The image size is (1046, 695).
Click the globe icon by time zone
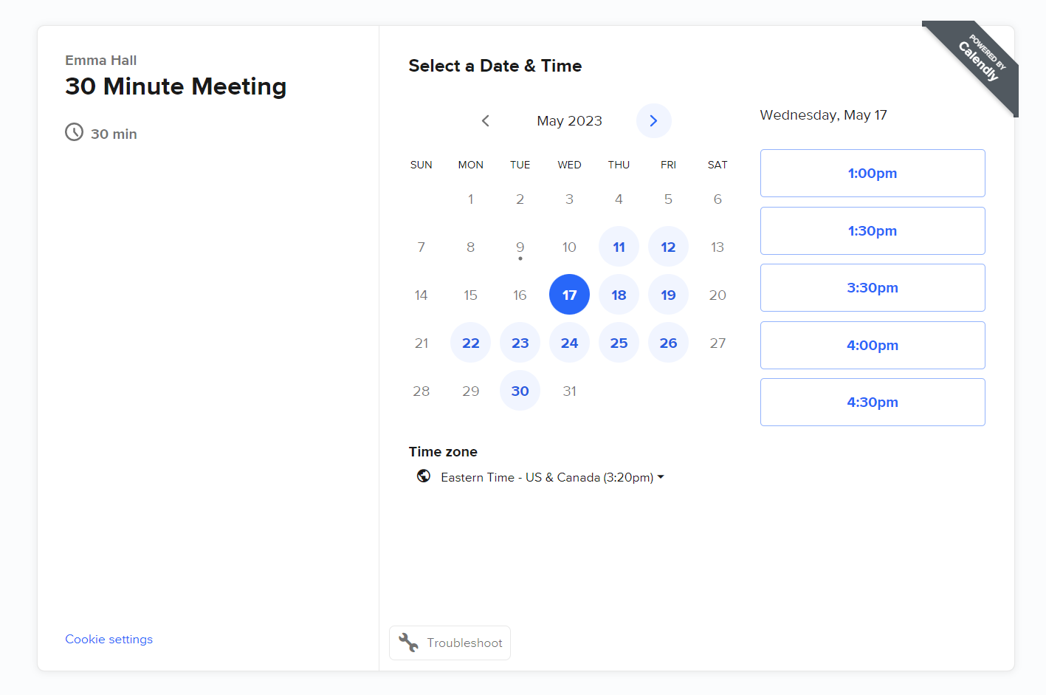point(424,476)
